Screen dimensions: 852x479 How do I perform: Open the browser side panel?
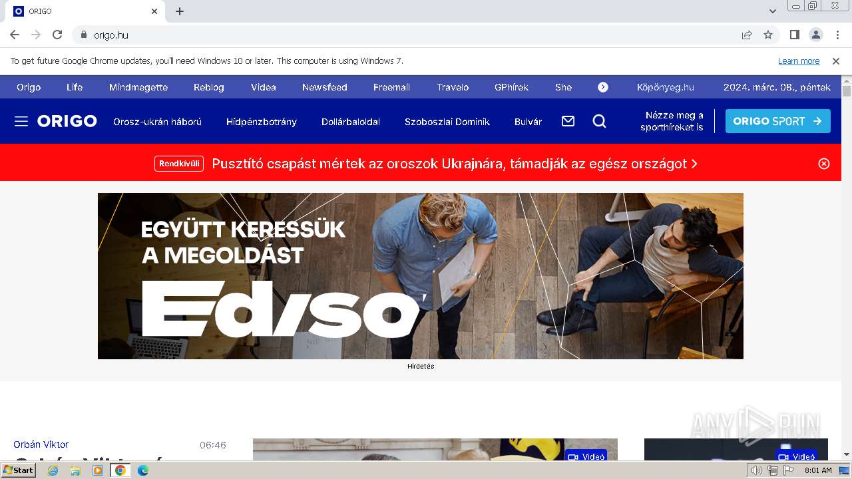(794, 35)
